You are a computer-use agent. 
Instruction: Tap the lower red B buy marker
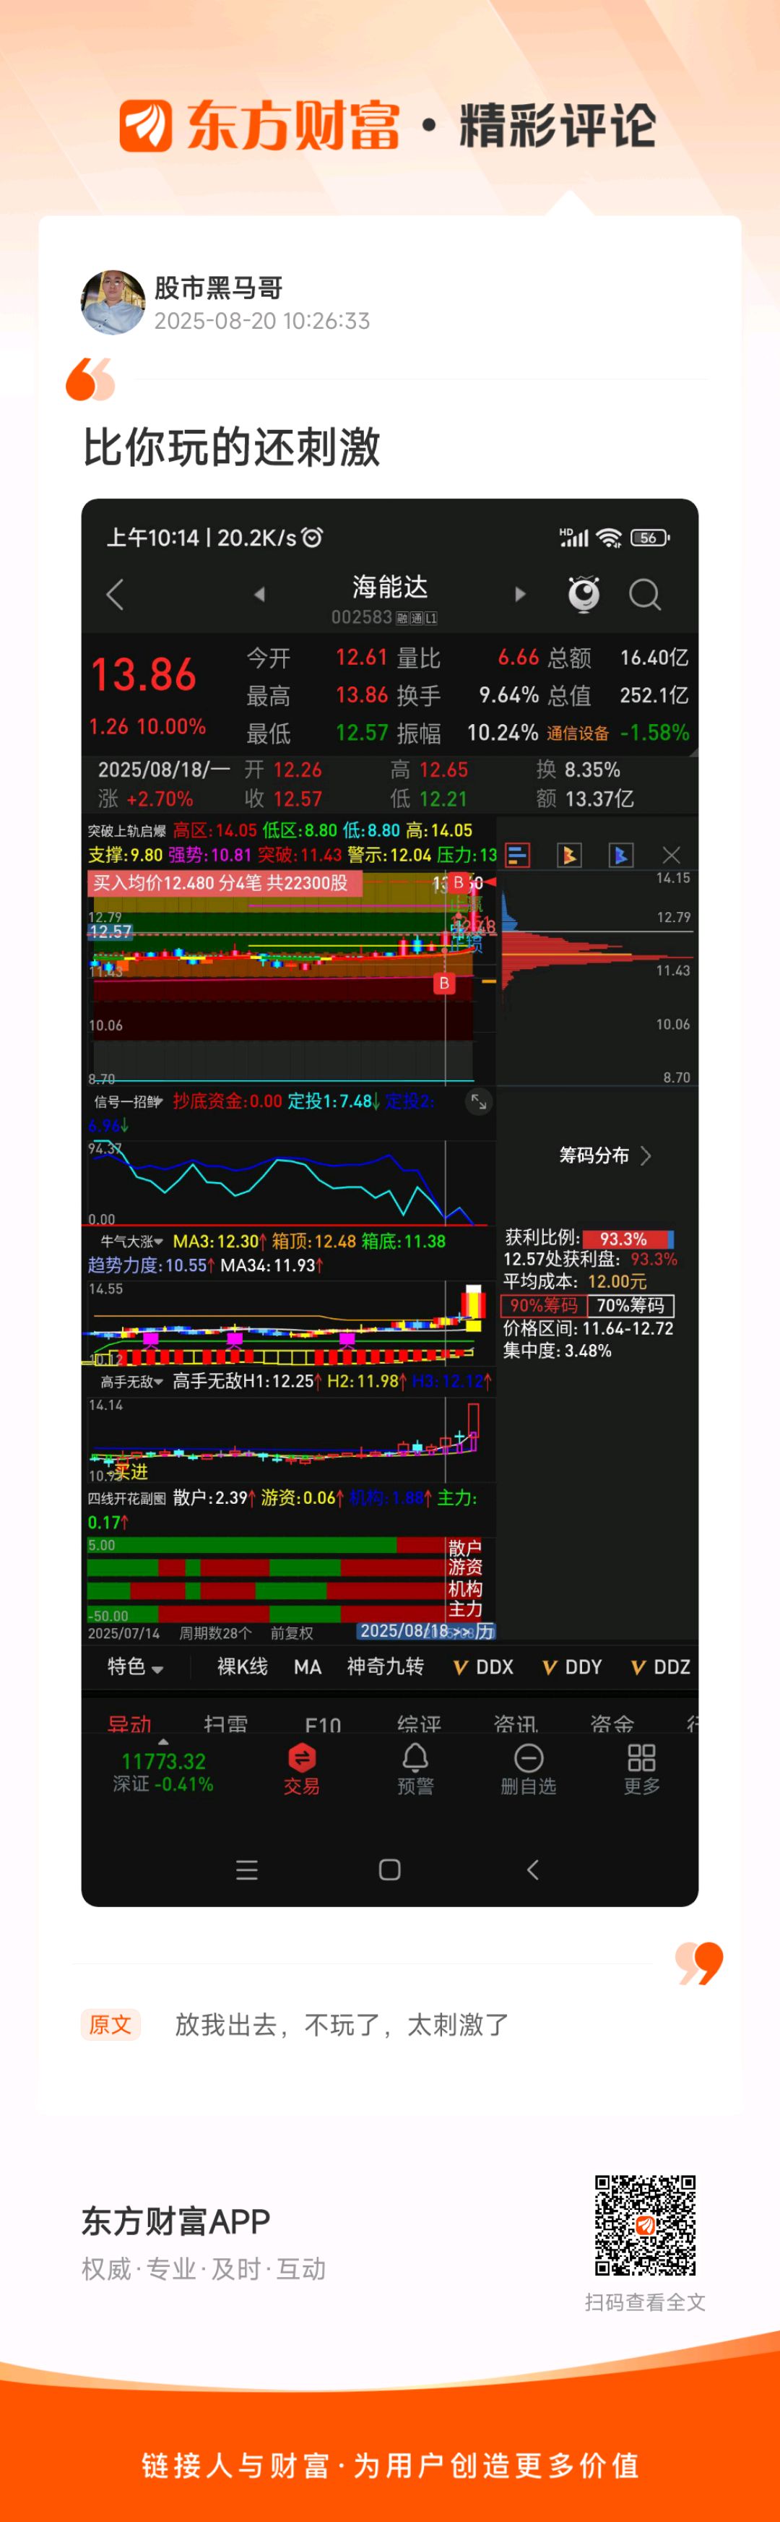(444, 983)
